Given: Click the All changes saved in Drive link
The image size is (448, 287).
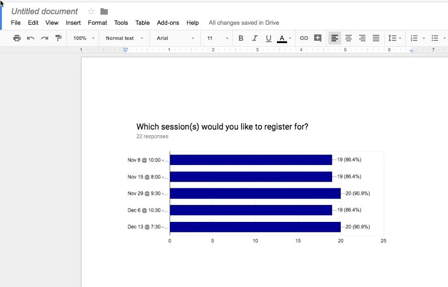Looking at the screenshot, I should pos(243,22).
